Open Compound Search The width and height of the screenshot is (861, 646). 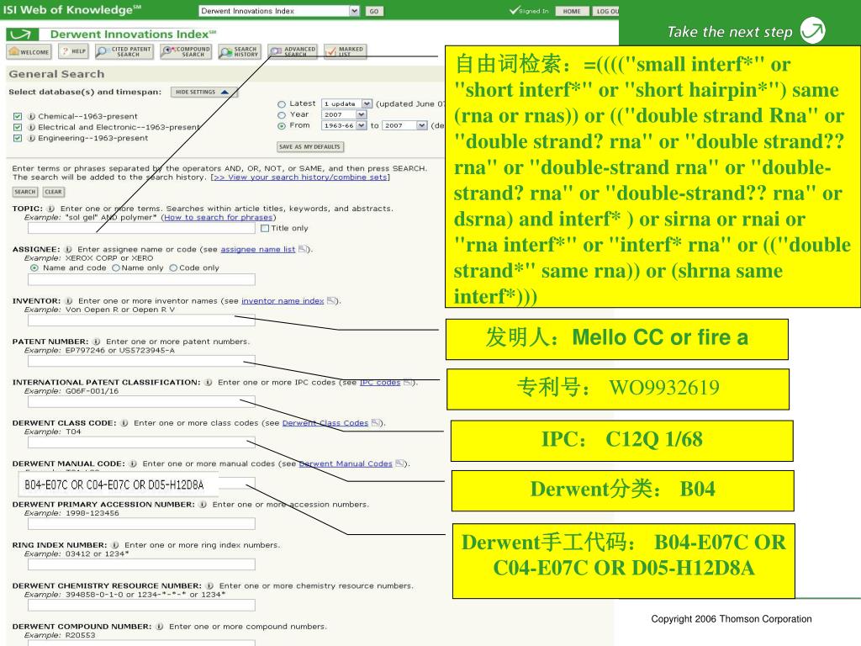[186, 51]
